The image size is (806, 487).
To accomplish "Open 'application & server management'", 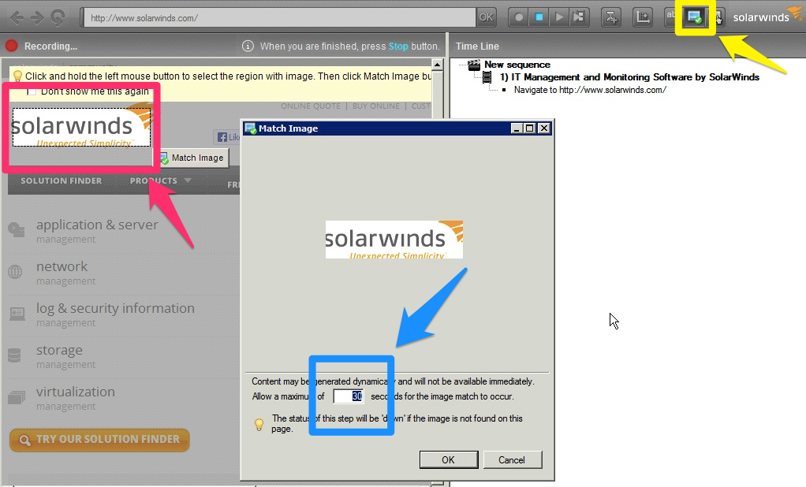I will [x=97, y=231].
